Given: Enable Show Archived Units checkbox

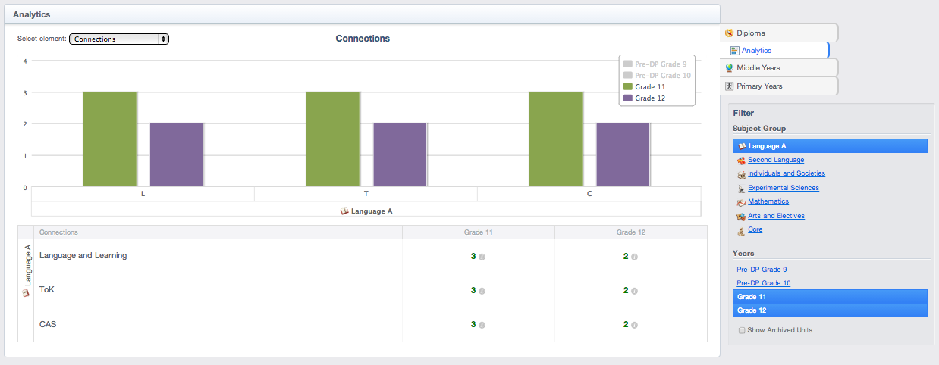Looking at the screenshot, I should point(742,330).
